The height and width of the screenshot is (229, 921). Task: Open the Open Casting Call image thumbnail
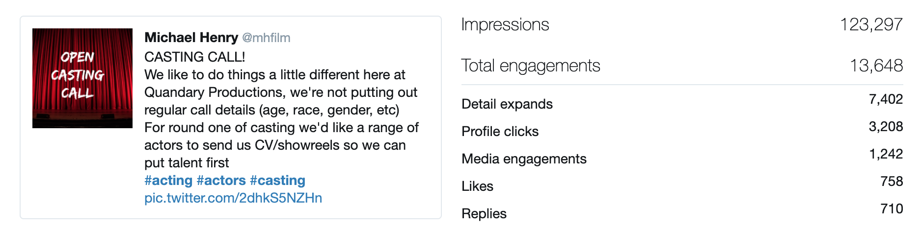coord(82,78)
